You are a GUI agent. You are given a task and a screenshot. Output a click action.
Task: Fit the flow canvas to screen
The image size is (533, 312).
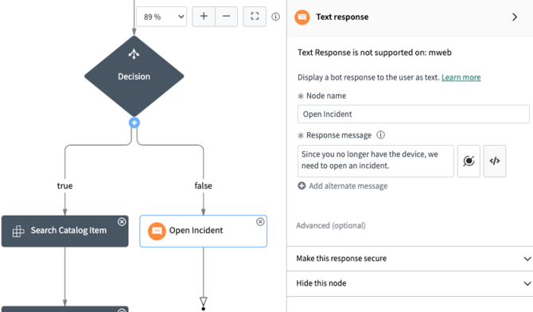(255, 17)
